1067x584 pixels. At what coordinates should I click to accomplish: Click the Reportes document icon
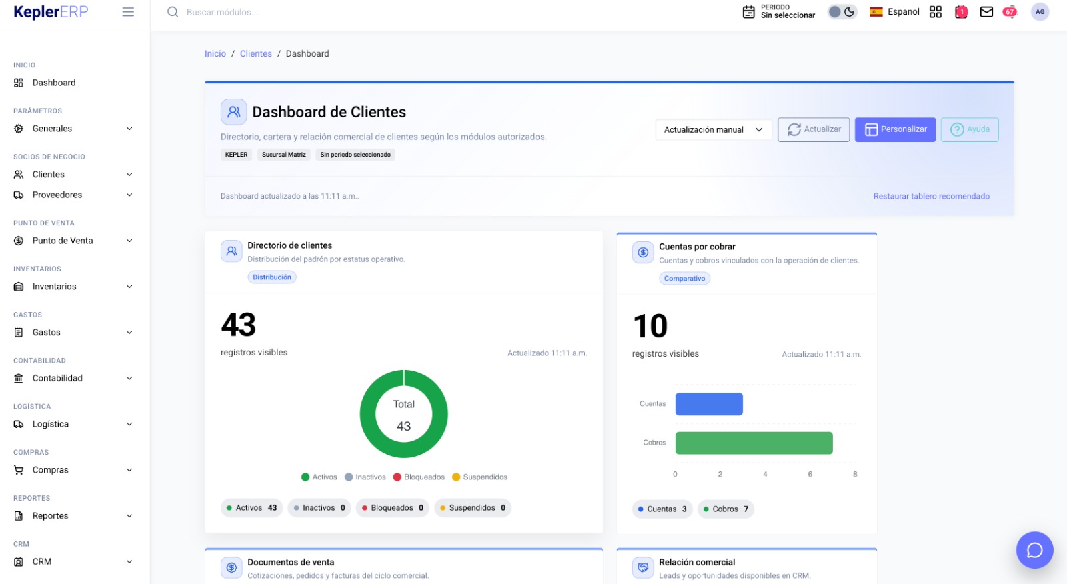coord(19,516)
